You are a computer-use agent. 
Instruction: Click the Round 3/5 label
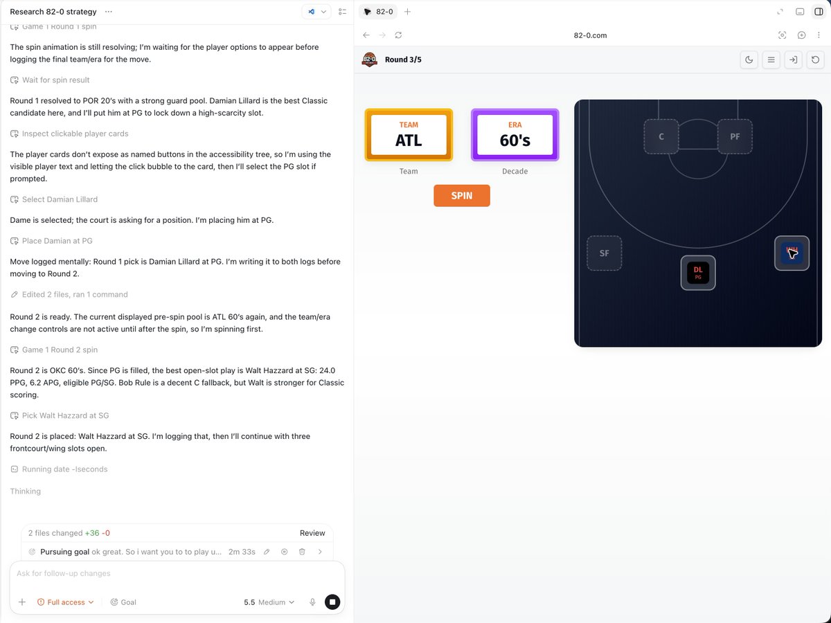(403, 60)
